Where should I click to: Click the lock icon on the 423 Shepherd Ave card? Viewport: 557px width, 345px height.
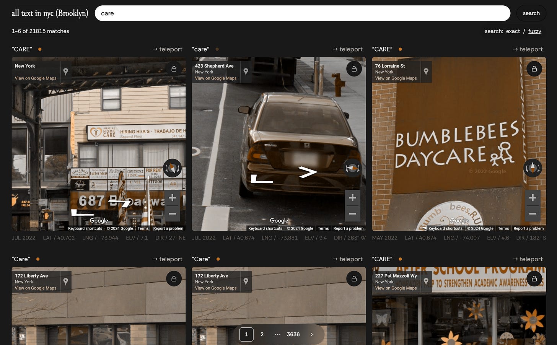(x=354, y=69)
